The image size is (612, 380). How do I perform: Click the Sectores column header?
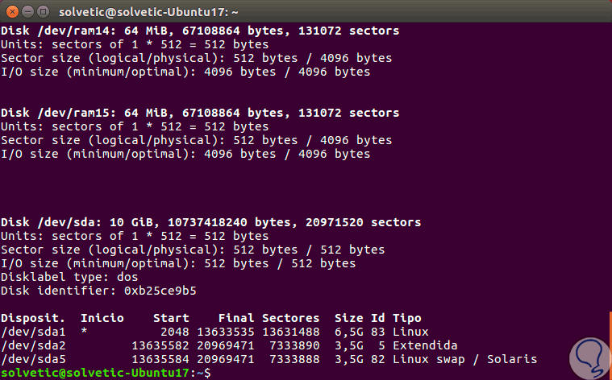[290, 318]
